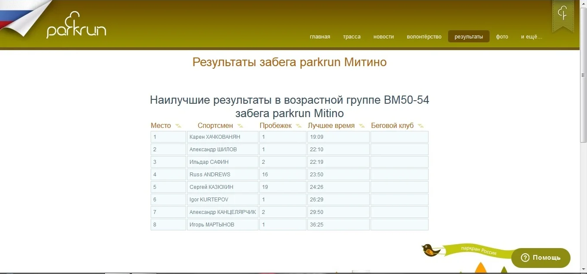Sort by Беговой клуб column arrow
The width and height of the screenshot is (587, 274).
pos(420,126)
